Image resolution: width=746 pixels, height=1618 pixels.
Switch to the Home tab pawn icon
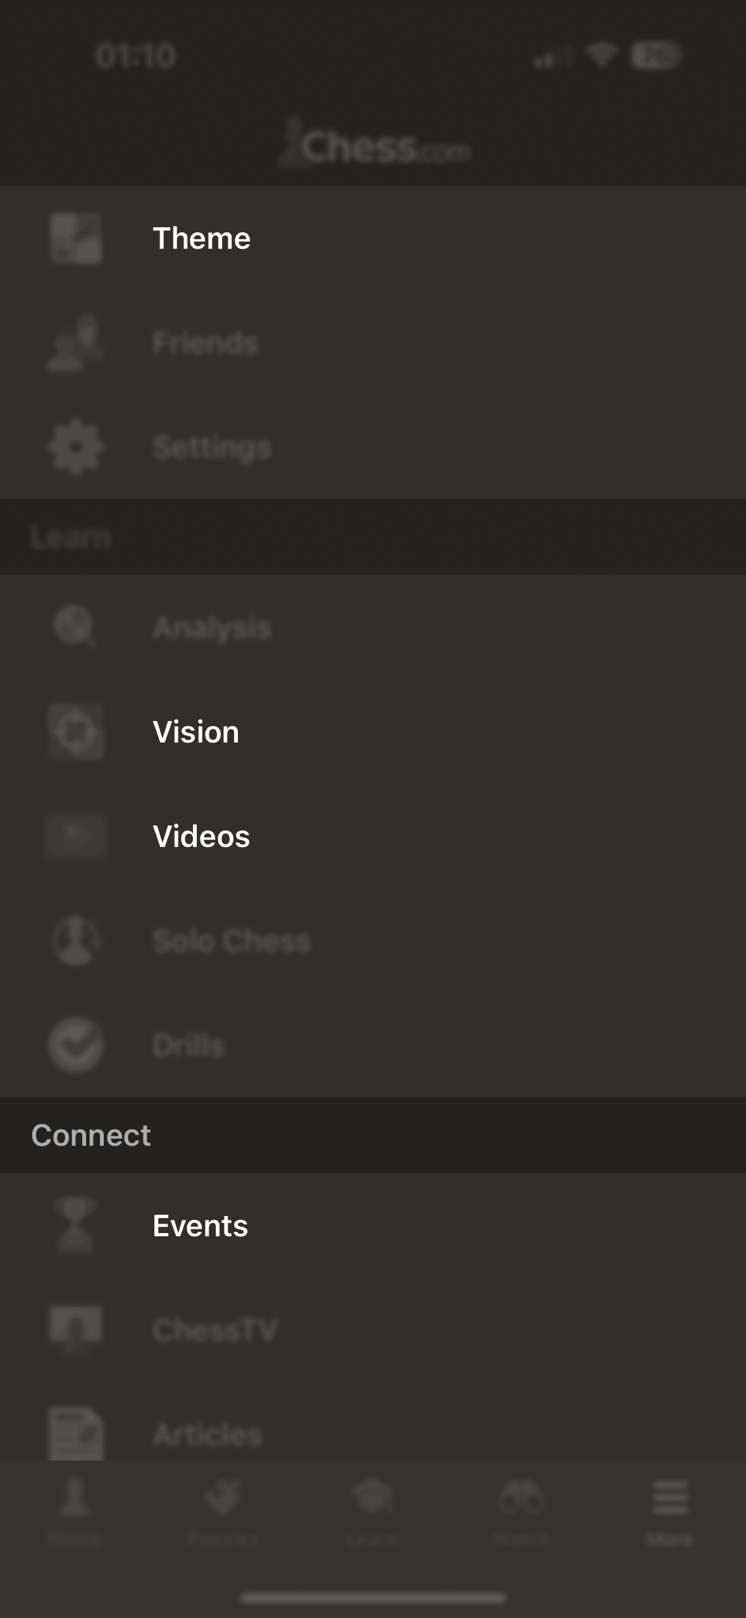coord(75,1498)
